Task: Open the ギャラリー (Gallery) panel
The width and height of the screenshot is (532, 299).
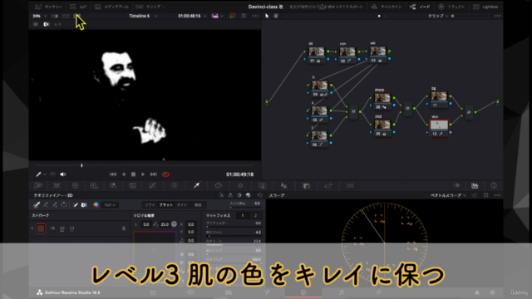Action: pyautogui.click(x=48, y=7)
